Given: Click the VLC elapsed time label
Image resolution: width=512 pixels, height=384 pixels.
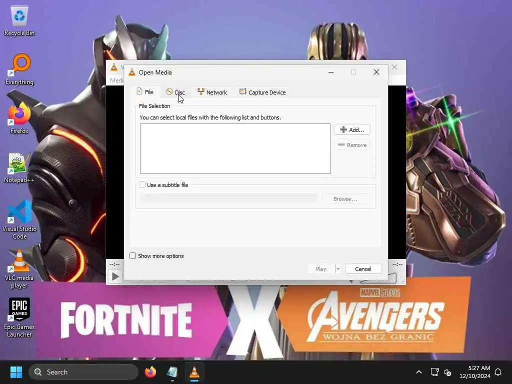Looking at the screenshot, I should (114, 264).
